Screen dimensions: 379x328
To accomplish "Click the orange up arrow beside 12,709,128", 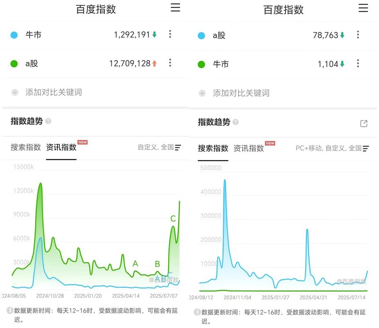I will click(x=154, y=63).
